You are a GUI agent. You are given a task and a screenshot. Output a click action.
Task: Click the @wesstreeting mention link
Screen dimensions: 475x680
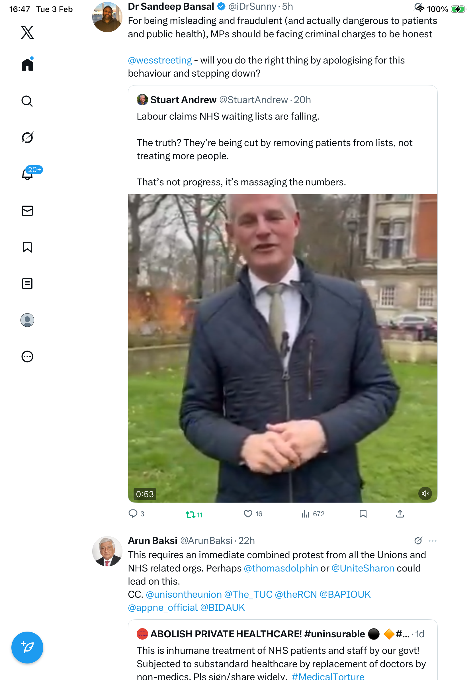[x=160, y=60]
